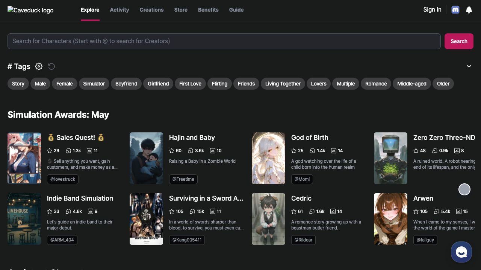Open creator @lovestruck profile
Screen dimensions: 481x270
[x=63, y=179]
